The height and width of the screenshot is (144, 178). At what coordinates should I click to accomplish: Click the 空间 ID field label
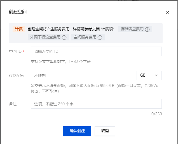click(15, 51)
